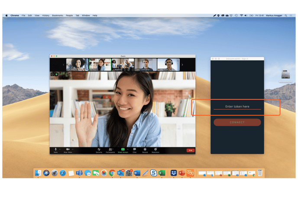Open Spotlight search in menu bar

[286, 16]
